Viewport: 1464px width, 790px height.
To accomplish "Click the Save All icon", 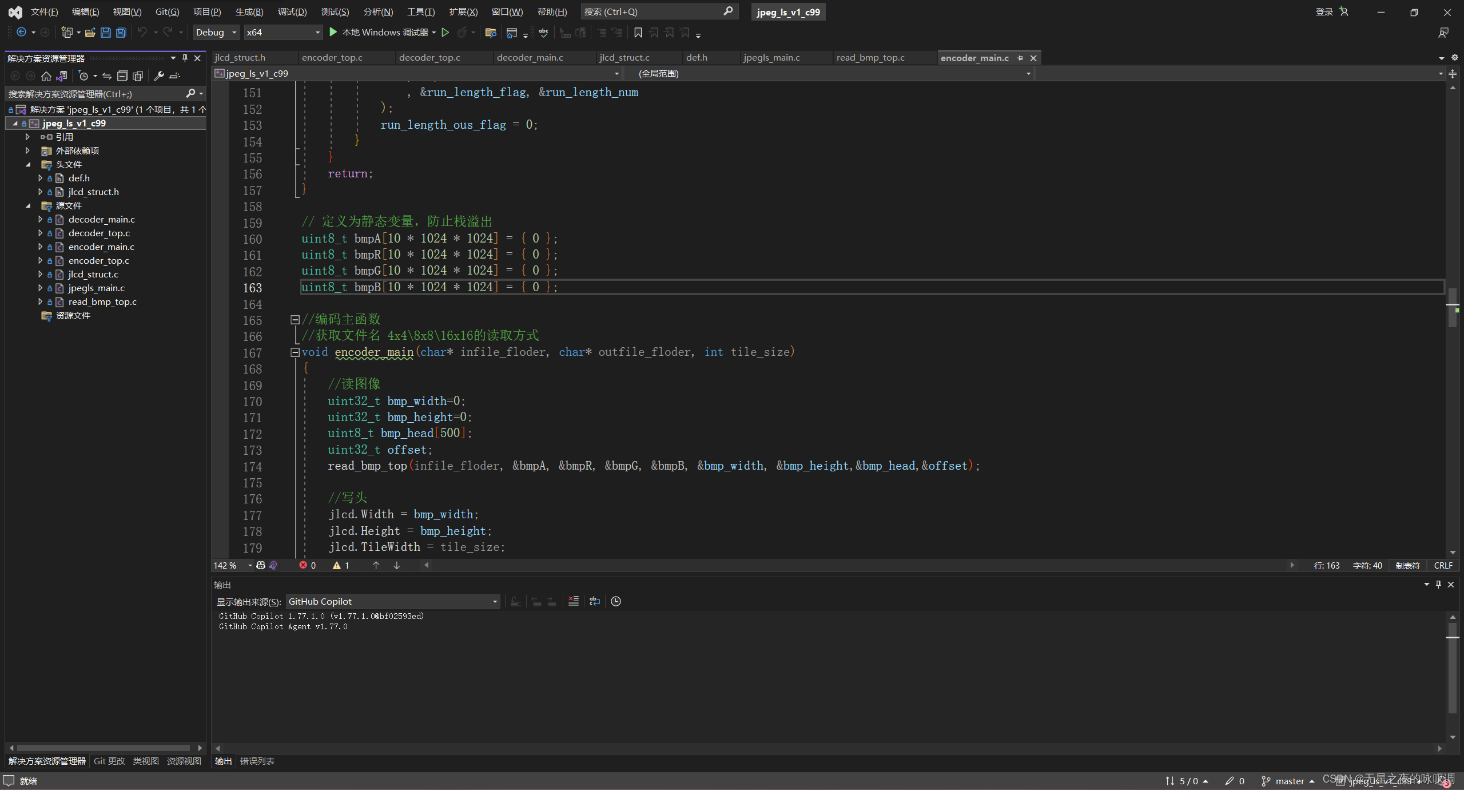I will 121,33.
